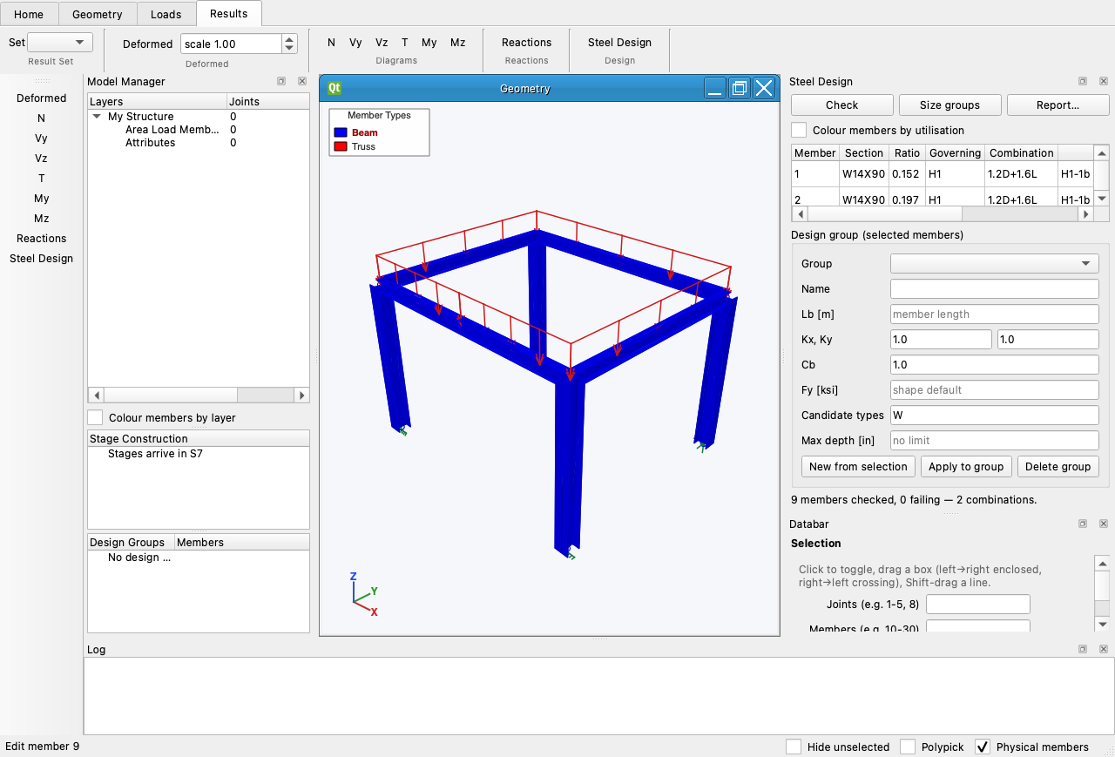The image size is (1115, 757).
Task: Click the Fy [ksi] field
Action: (995, 389)
